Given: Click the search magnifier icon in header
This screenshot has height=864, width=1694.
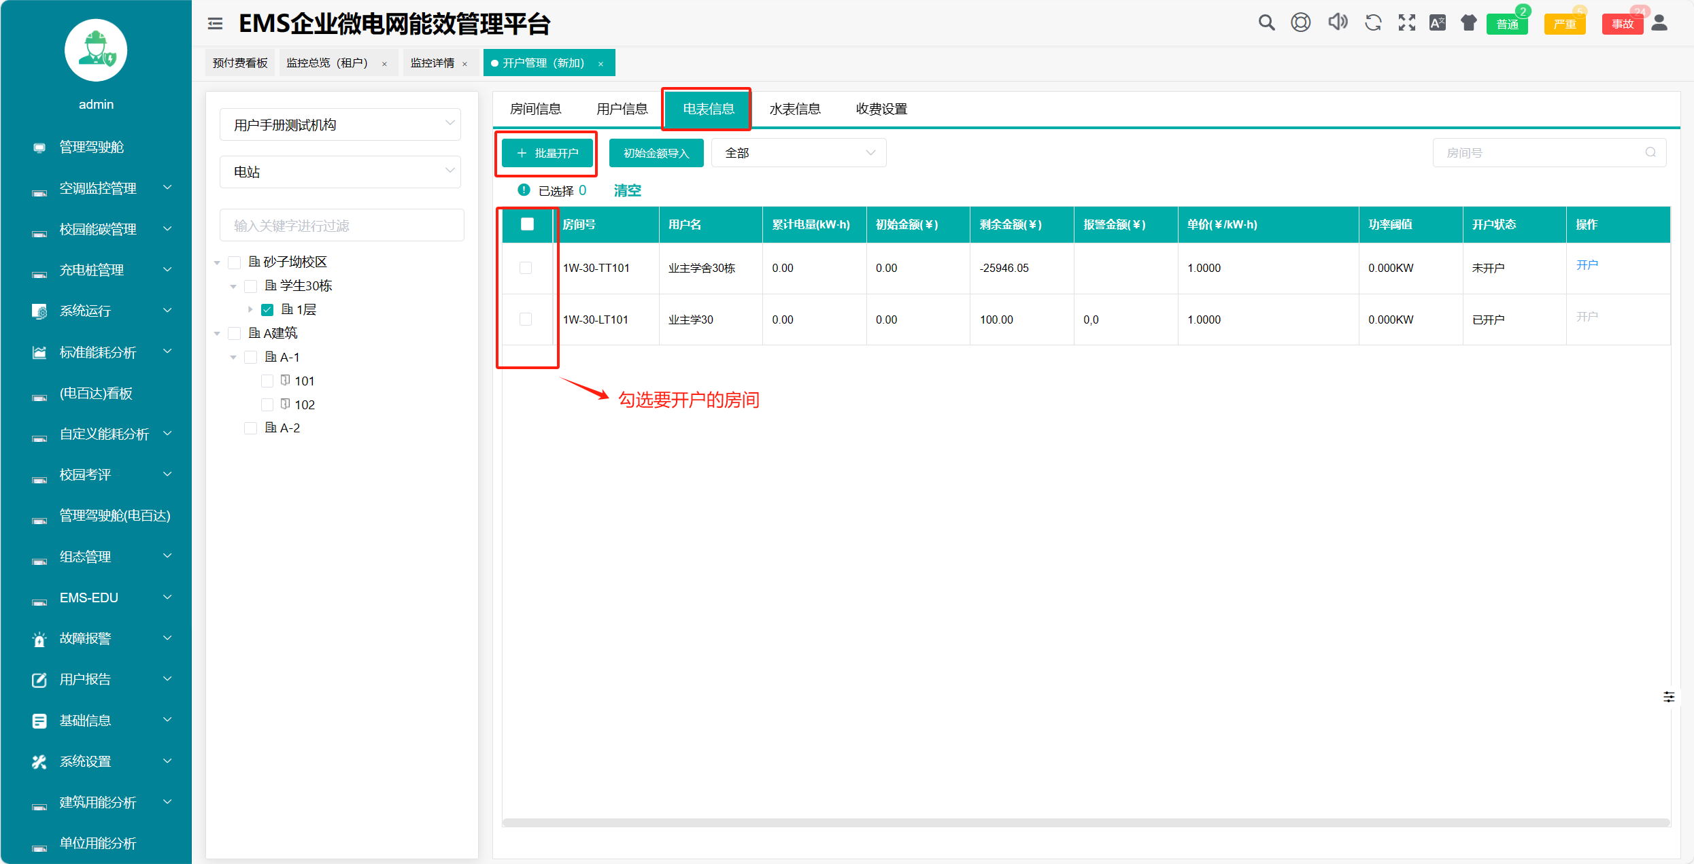Looking at the screenshot, I should [x=1266, y=23].
